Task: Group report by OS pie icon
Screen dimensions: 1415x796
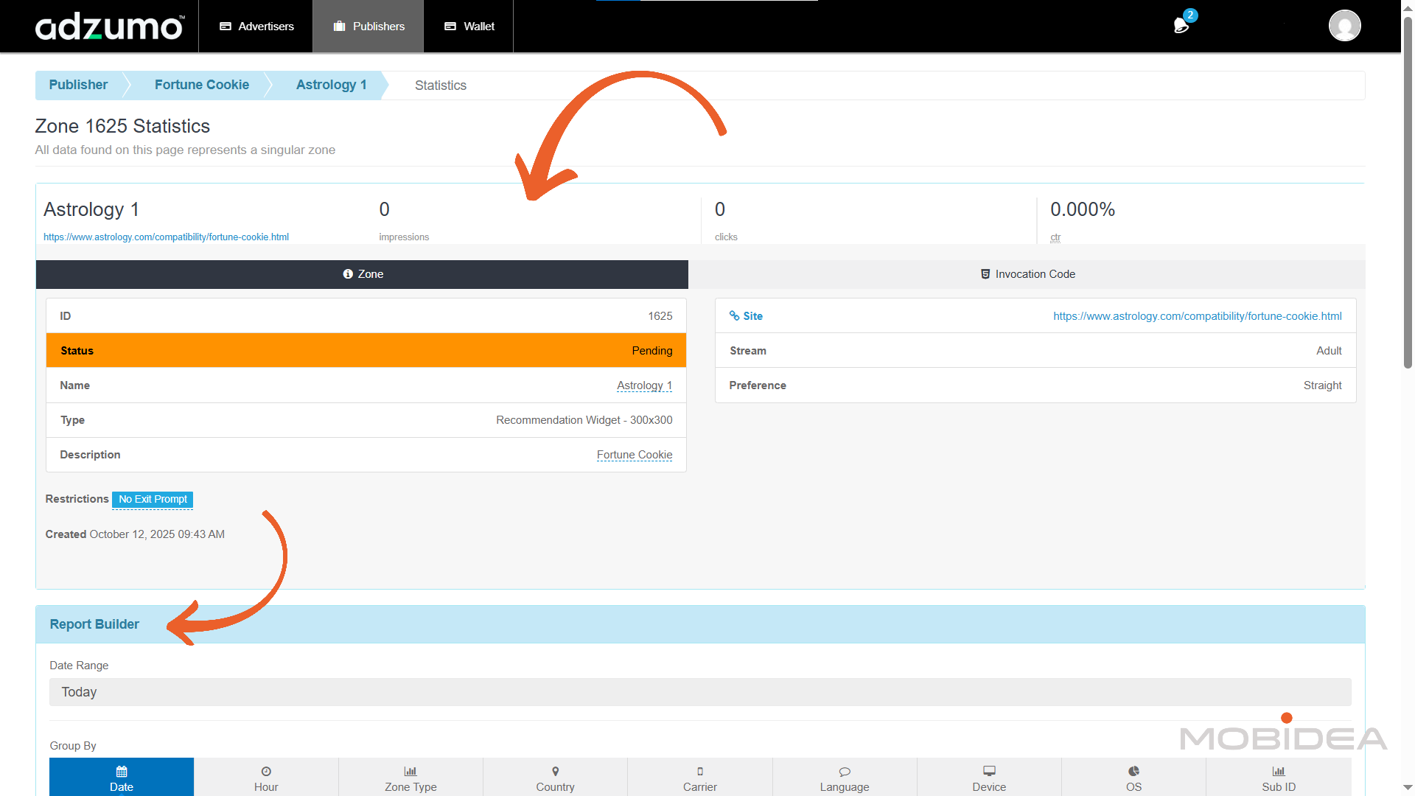Action: click(1133, 771)
